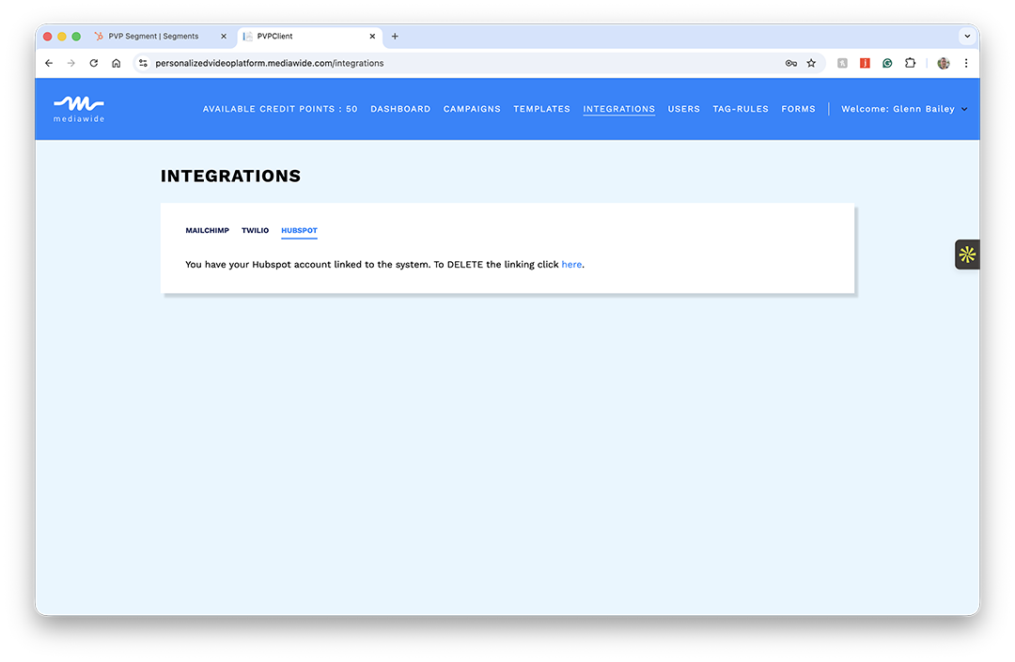Switch to the Twilio integration tab
This screenshot has width=1015, height=662.
click(x=255, y=230)
